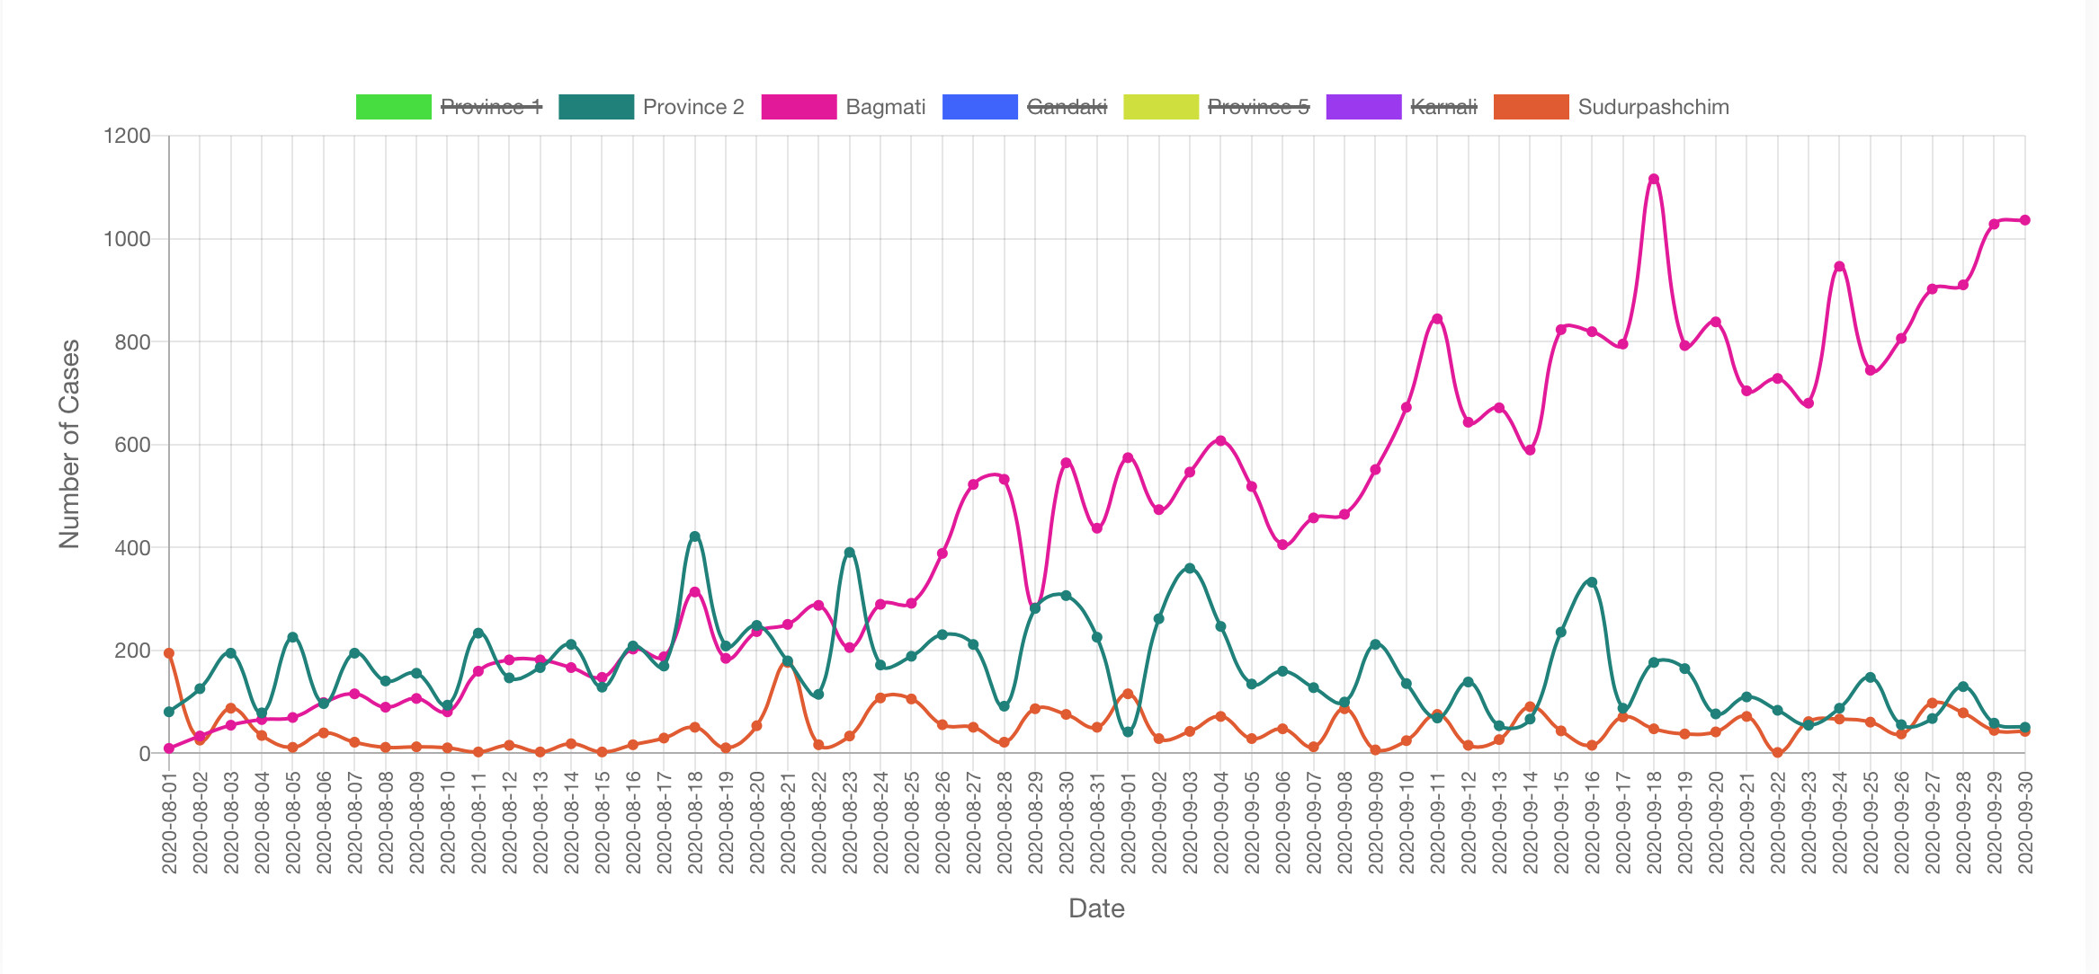The image size is (2099, 974).
Task: Click Bagmati final data point on 2020-09-30
Action: (2024, 220)
